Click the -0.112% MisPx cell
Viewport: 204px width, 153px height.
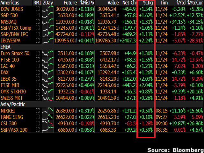coord(86,34)
